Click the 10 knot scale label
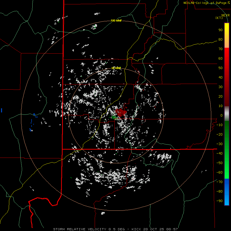 coord(220,106)
